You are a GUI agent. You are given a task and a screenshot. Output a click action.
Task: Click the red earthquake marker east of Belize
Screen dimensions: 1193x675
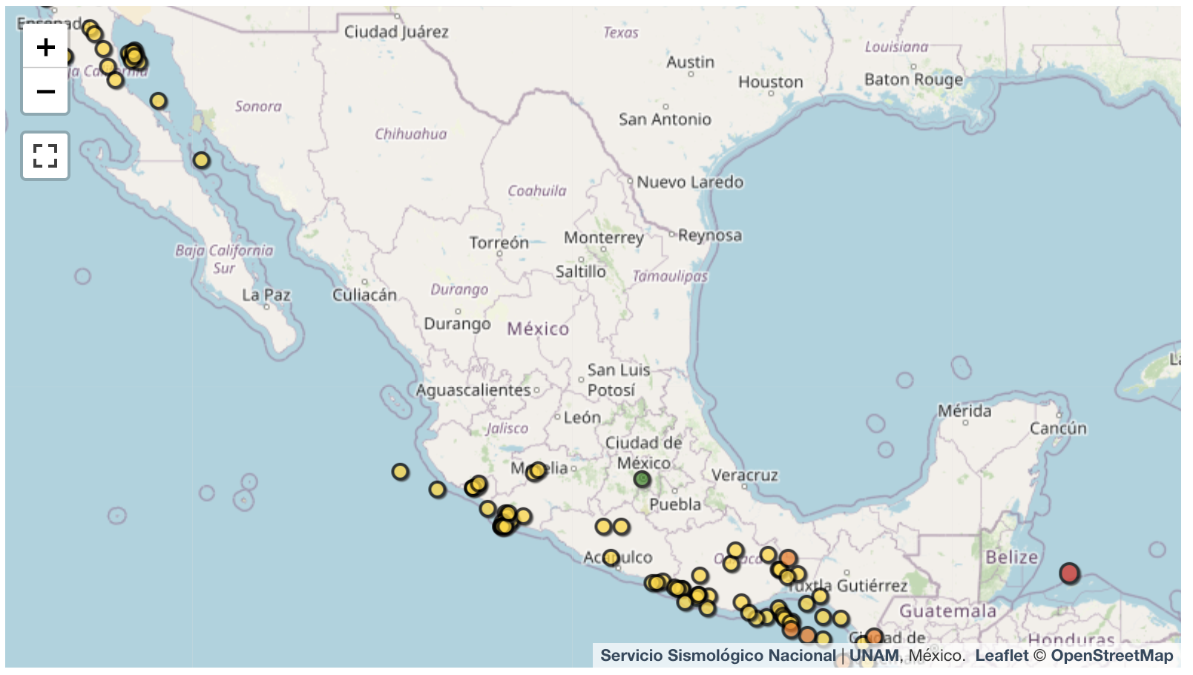point(1069,573)
